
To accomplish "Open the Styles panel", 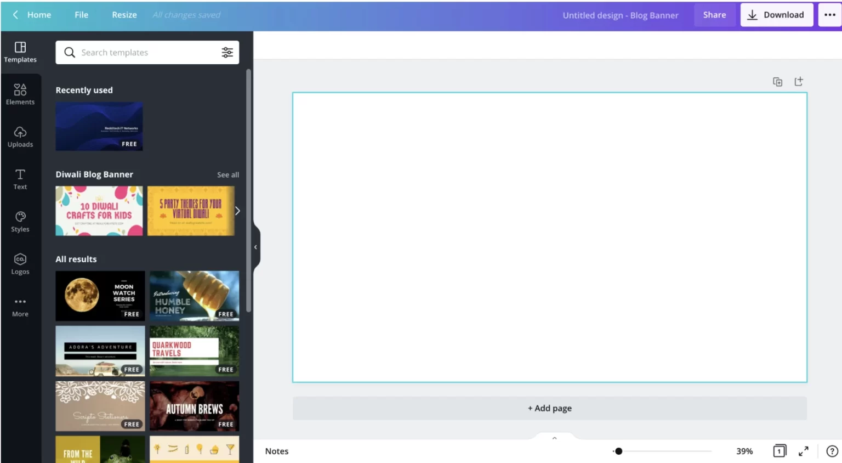I will point(20,221).
